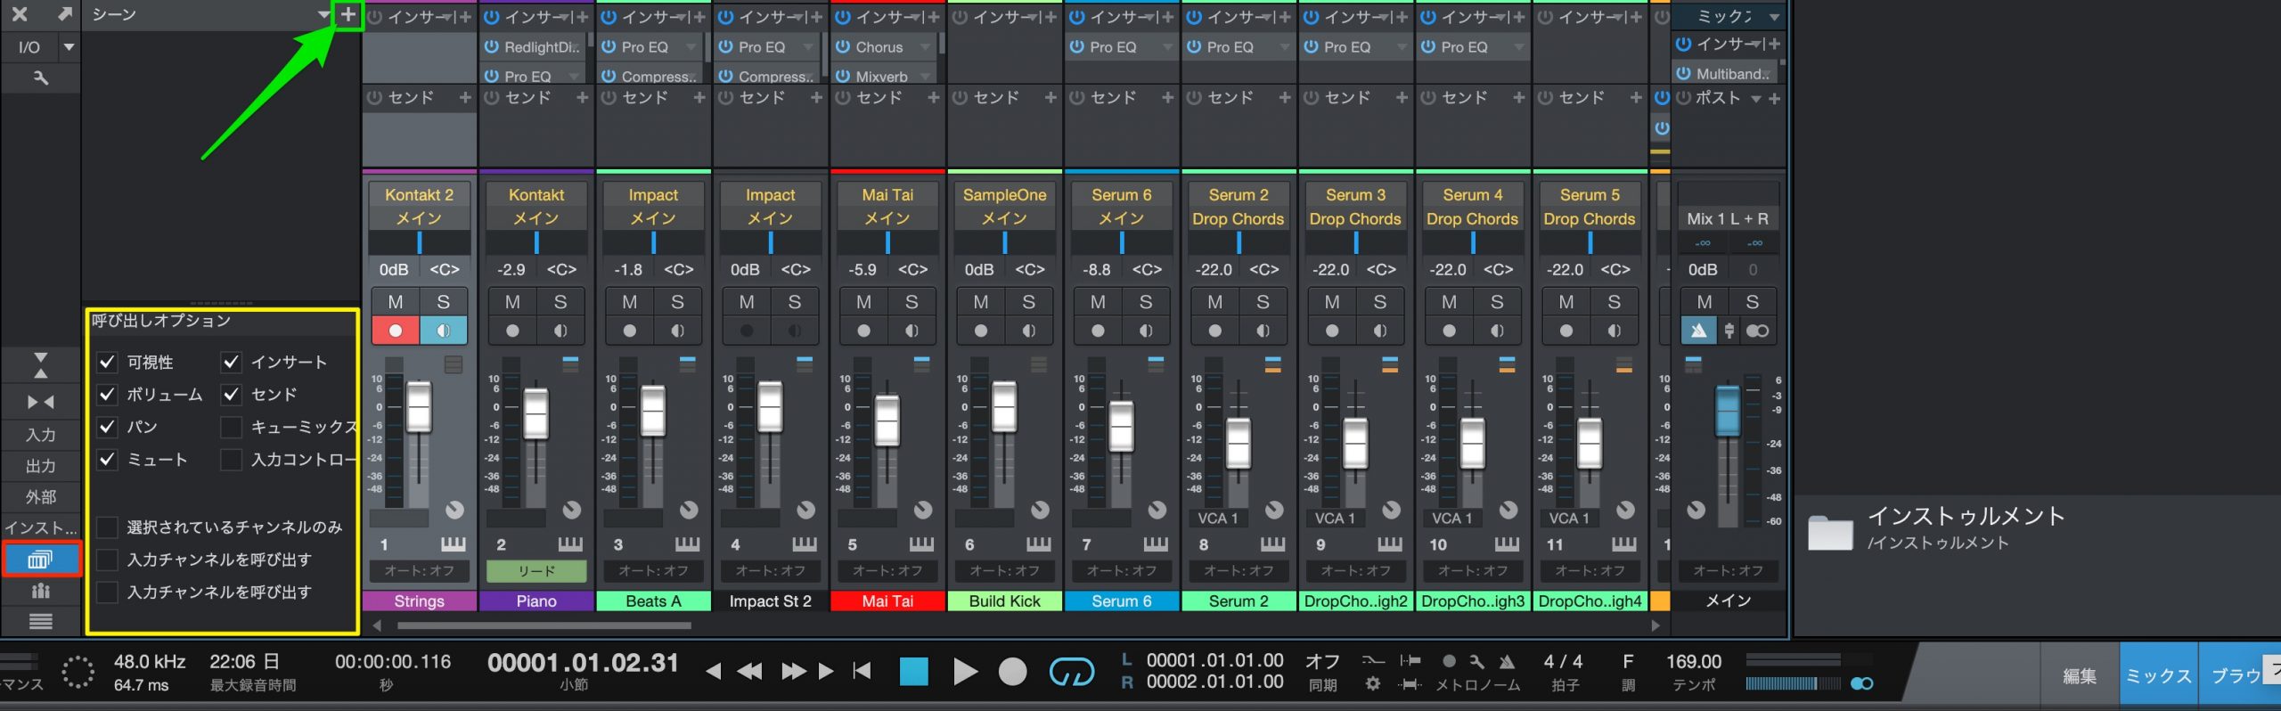Show the インスト... instruments panel
Viewport: 2281px width, 711px height.
point(41,528)
